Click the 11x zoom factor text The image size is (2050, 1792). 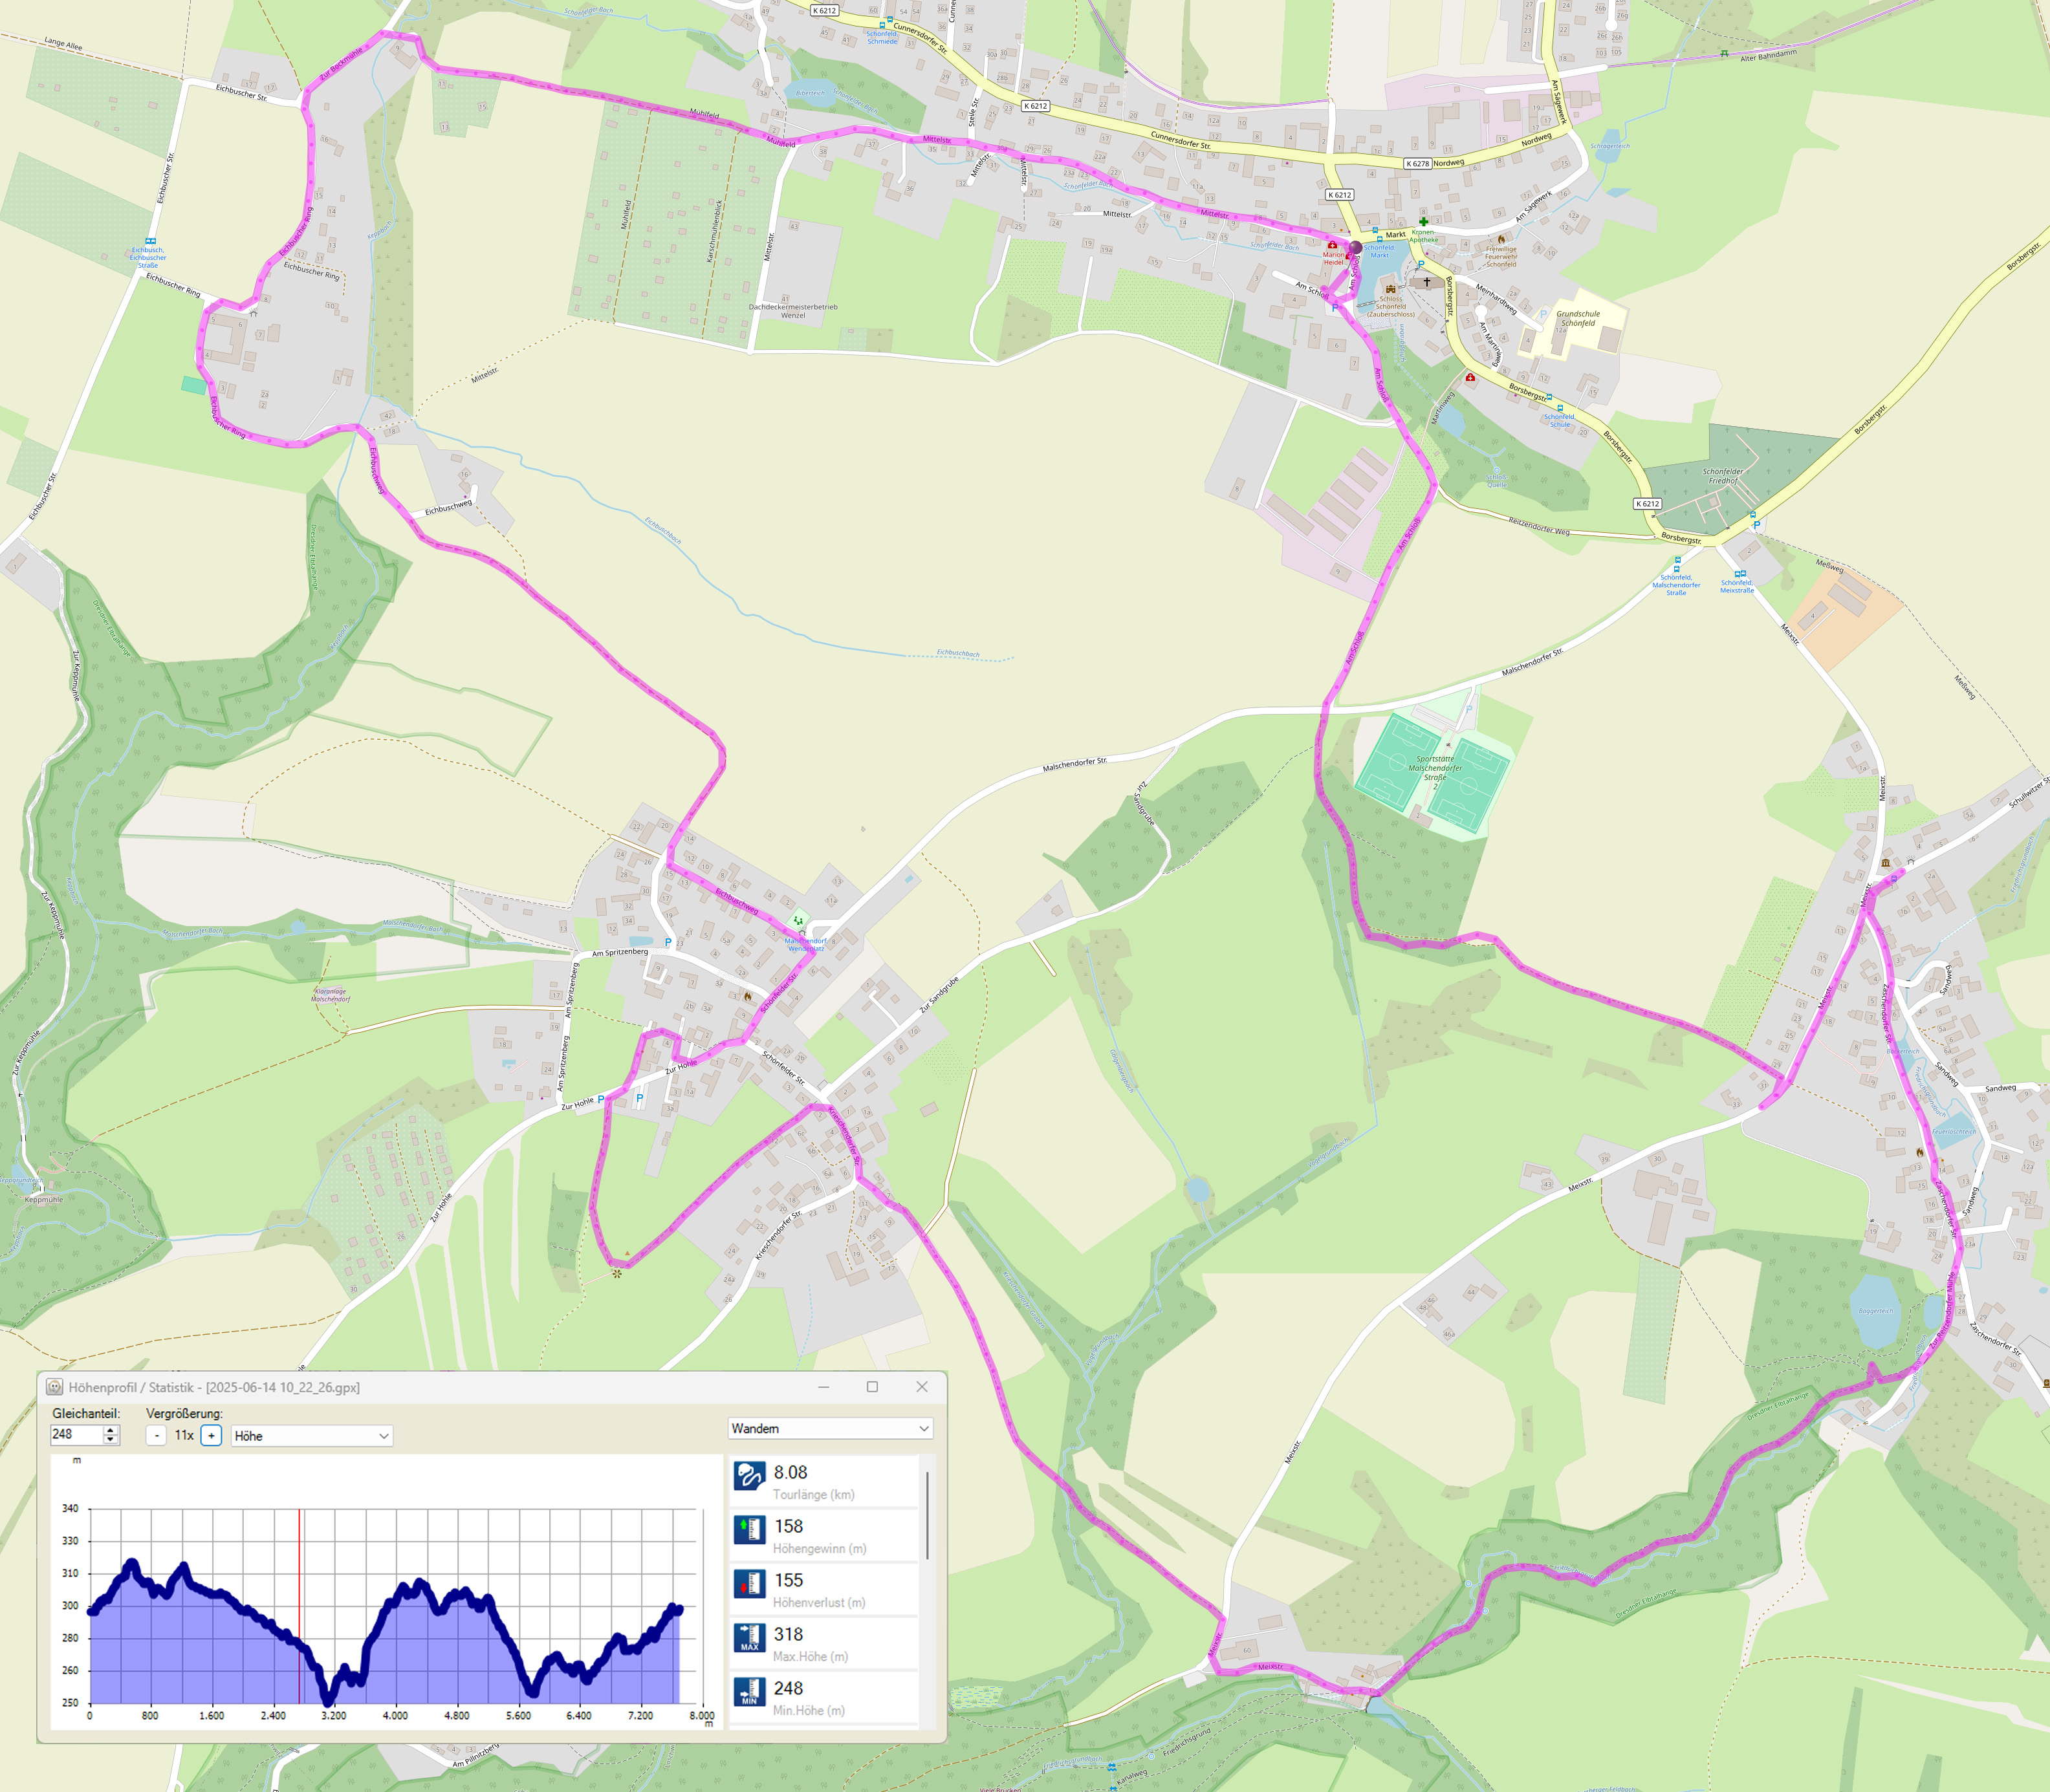184,1435
